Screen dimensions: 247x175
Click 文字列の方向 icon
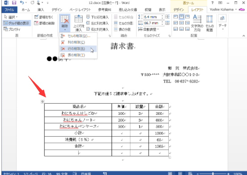197,23
